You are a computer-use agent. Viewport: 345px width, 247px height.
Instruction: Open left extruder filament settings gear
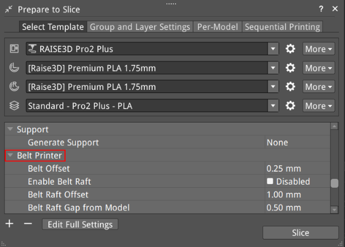(x=290, y=68)
